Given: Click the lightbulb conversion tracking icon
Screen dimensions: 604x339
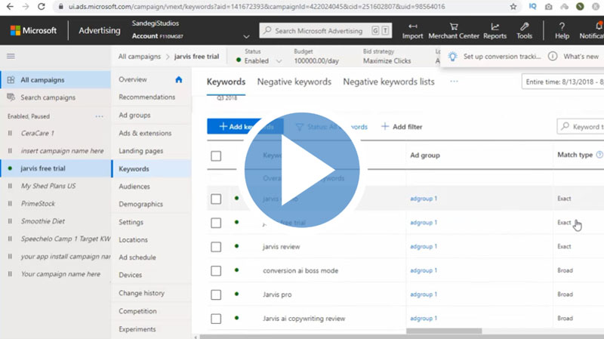Looking at the screenshot, I should [452, 56].
